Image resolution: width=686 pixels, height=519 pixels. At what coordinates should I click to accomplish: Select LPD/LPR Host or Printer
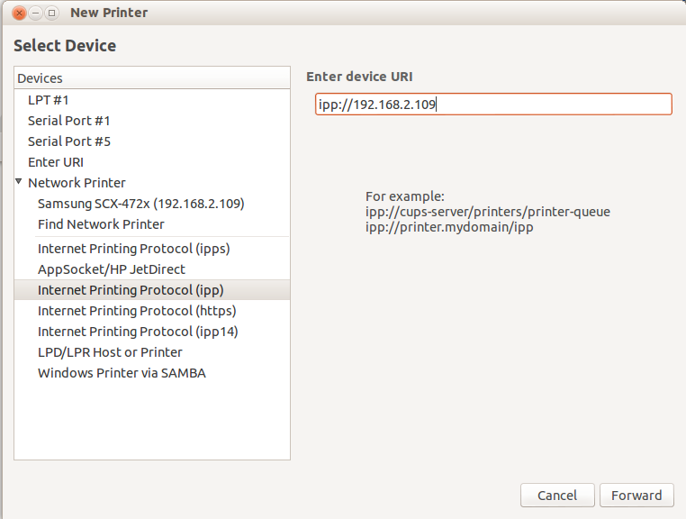tap(110, 352)
